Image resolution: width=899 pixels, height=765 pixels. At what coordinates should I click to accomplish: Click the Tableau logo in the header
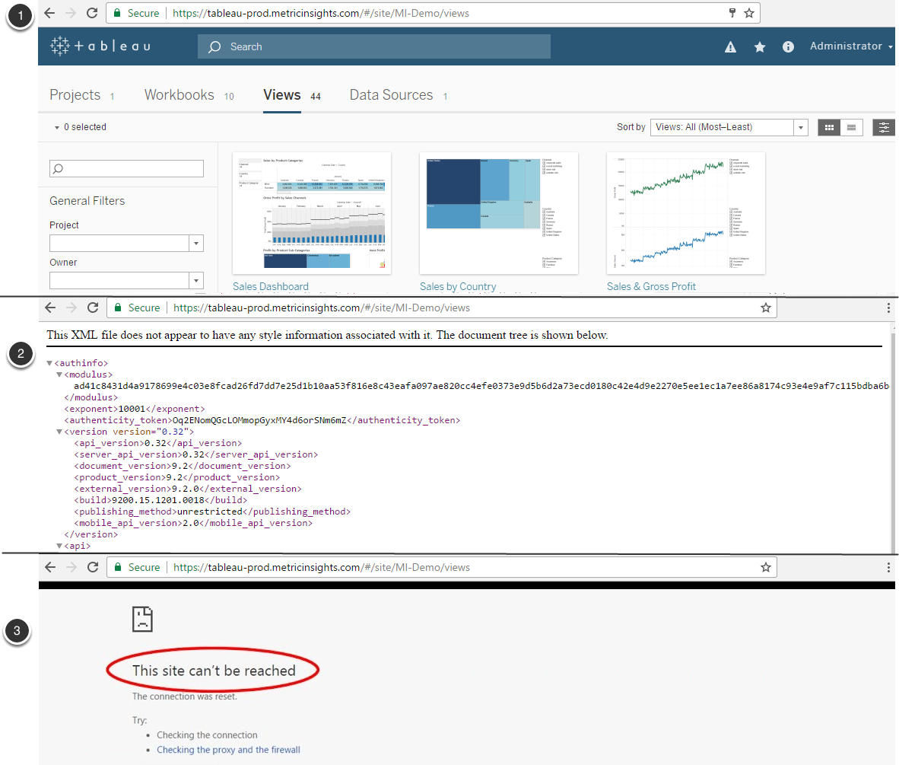pos(100,46)
